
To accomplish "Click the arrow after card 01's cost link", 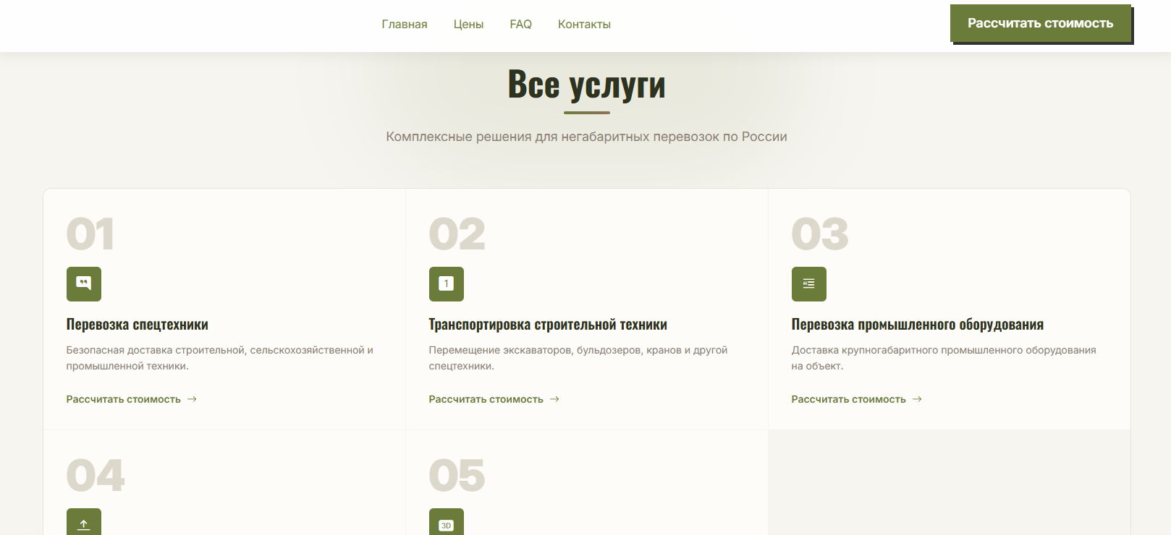I will (x=192, y=399).
